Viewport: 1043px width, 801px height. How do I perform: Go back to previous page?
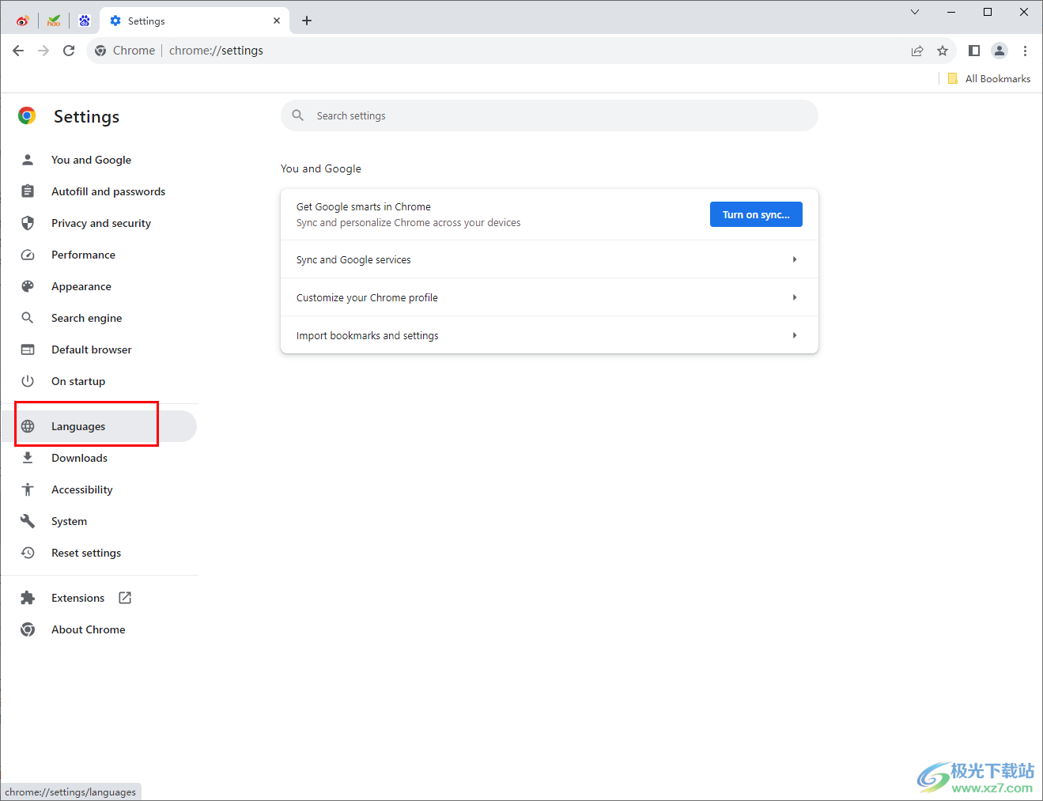[x=18, y=51]
